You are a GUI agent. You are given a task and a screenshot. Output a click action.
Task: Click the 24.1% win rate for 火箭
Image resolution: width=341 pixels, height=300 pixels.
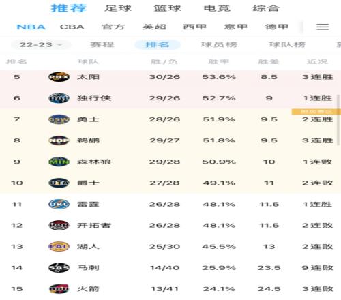pyautogui.click(x=219, y=289)
